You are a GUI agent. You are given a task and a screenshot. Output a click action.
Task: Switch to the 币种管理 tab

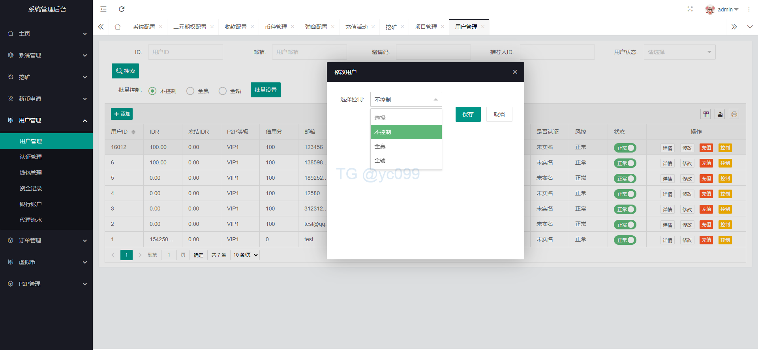click(x=276, y=27)
